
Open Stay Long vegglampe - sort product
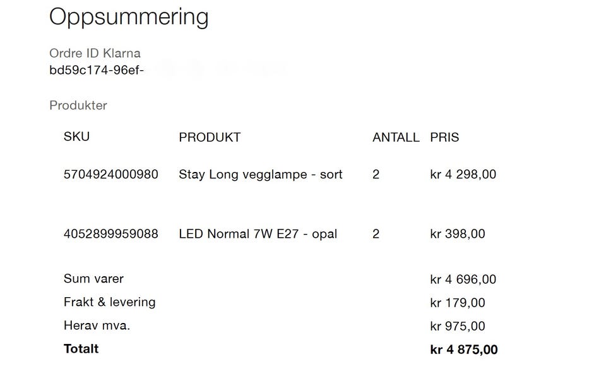pyautogui.click(x=261, y=174)
